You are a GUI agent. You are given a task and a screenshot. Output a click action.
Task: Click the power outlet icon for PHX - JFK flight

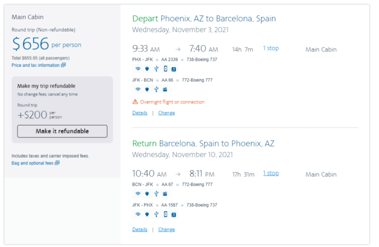click(147, 69)
